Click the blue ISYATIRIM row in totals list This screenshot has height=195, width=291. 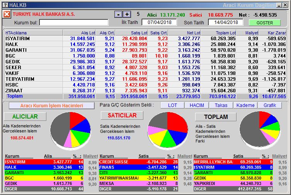coord(233,167)
